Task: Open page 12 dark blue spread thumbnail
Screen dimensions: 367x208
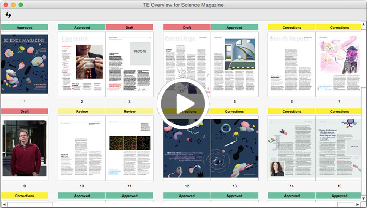Action: 187,149
